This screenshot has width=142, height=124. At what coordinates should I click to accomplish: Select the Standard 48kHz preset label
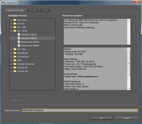[29, 38]
